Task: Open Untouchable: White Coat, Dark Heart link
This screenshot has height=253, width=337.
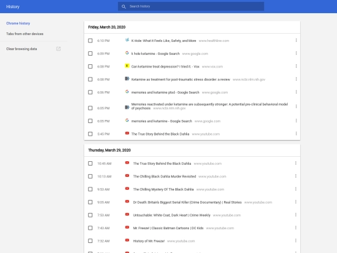Action: click(x=172, y=215)
